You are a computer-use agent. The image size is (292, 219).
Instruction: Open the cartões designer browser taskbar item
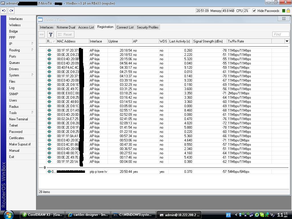tap(88, 215)
